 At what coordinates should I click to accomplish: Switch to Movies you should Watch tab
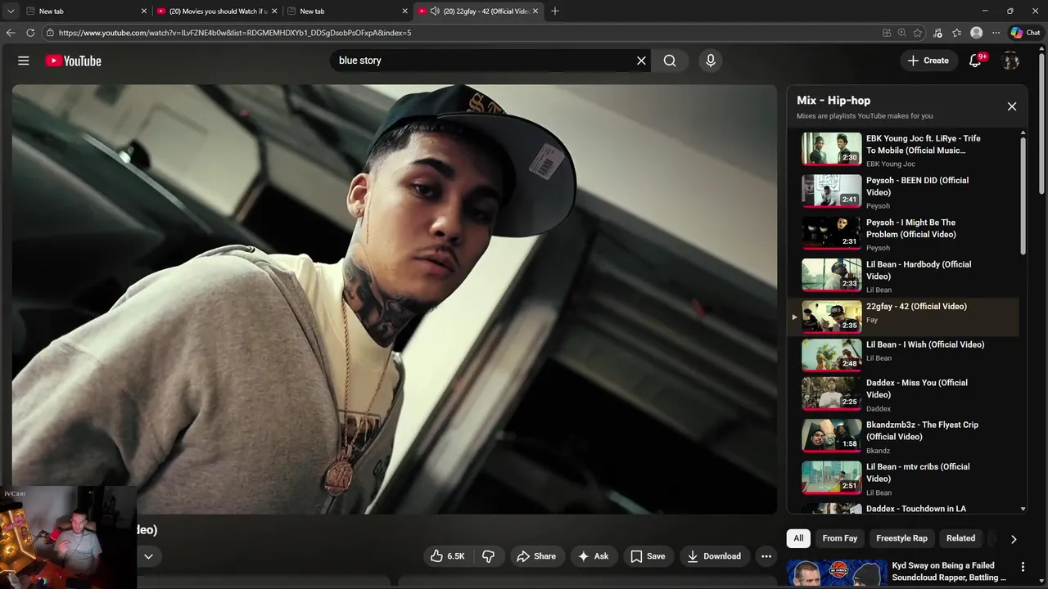coord(217,11)
